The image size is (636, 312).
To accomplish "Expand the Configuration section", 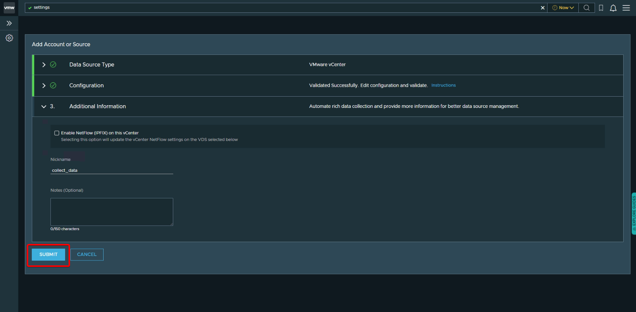I will (44, 86).
